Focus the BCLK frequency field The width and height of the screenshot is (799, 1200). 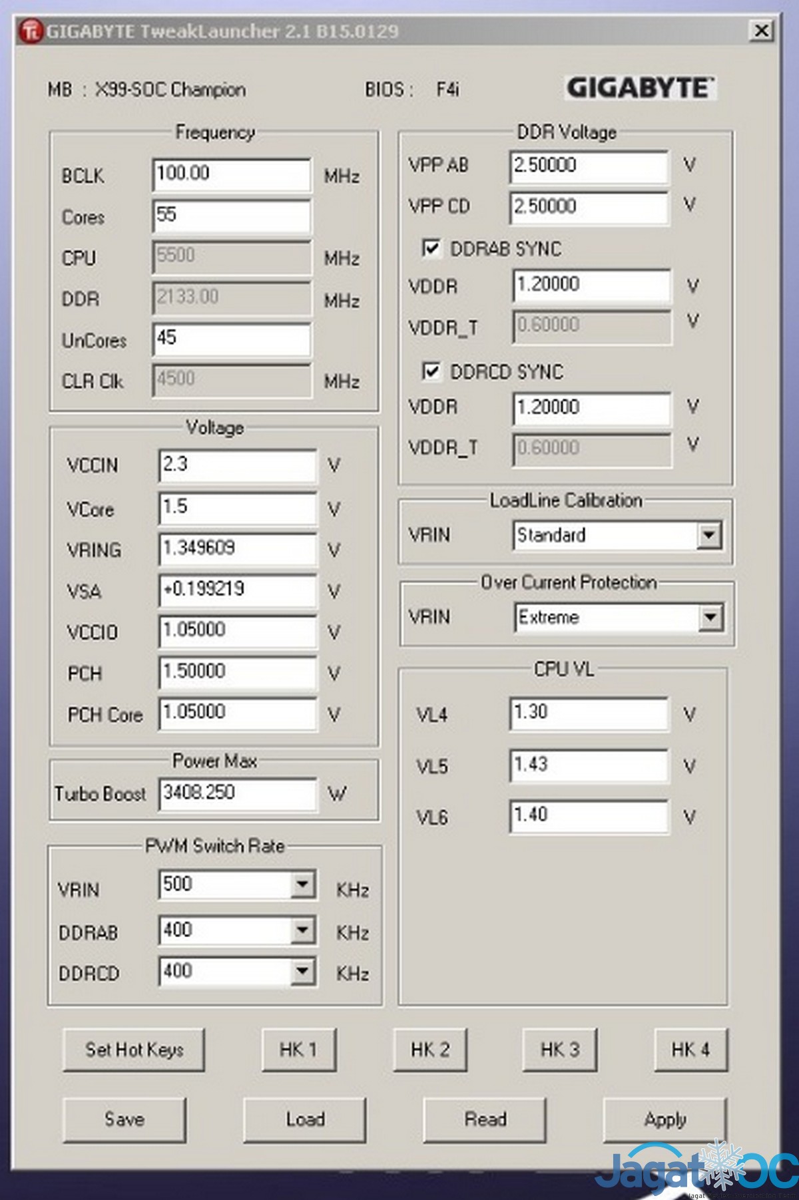(232, 176)
